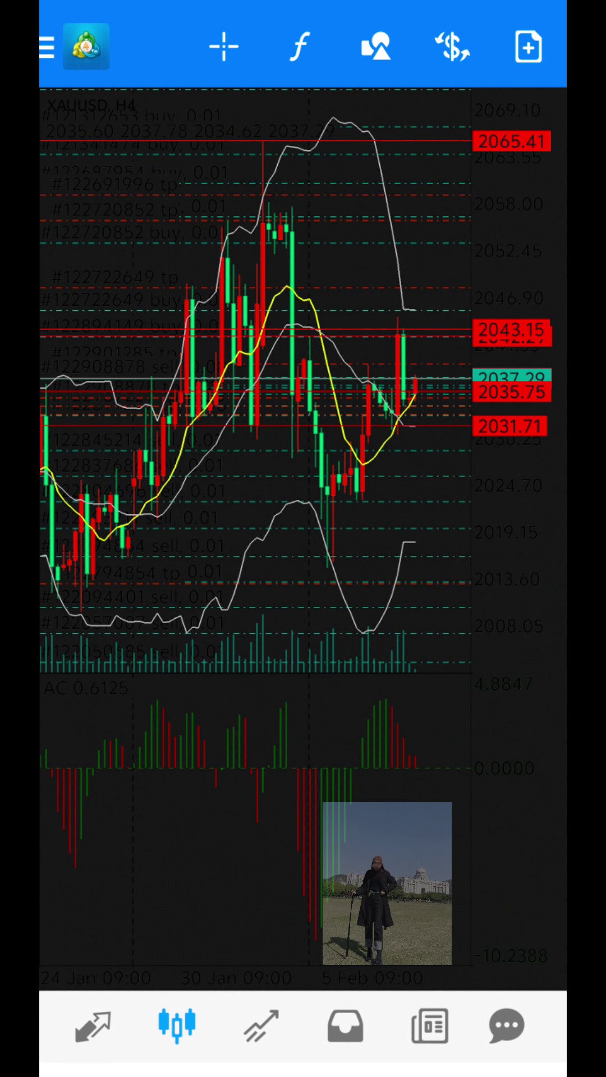Create a new order with plus icon
This screenshot has height=1077, width=606.
(x=529, y=47)
